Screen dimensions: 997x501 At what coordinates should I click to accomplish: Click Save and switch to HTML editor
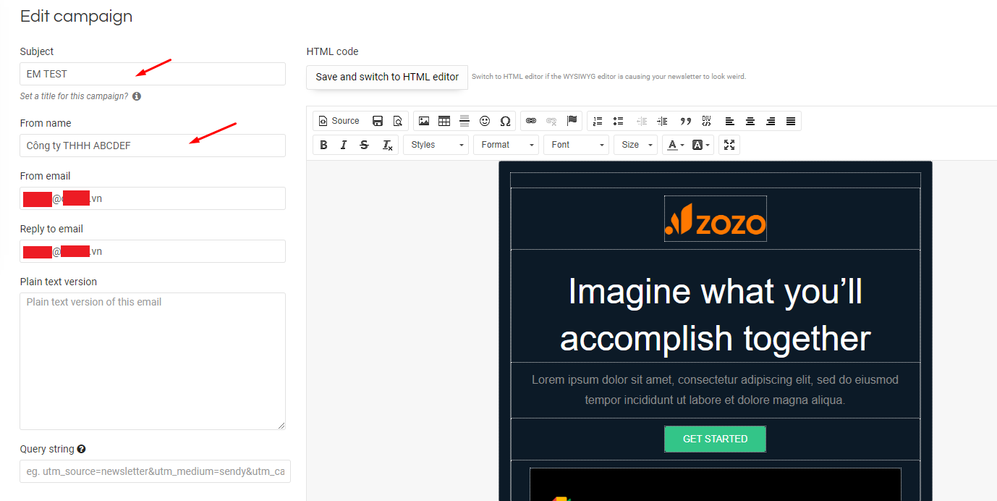387,77
